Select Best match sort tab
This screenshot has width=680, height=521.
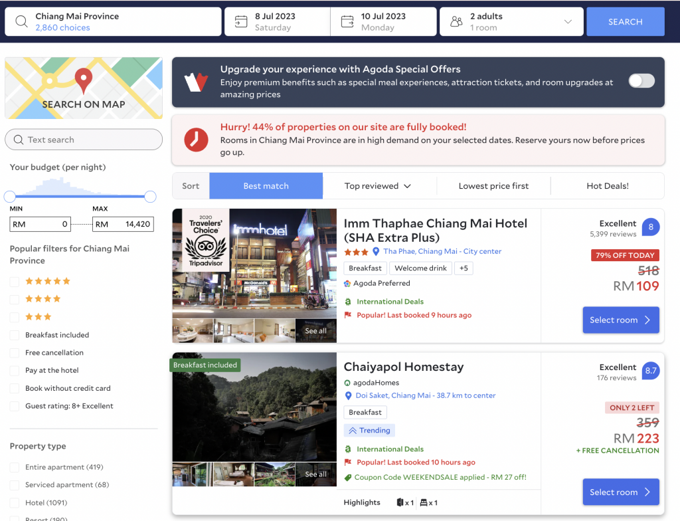coord(266,186)
